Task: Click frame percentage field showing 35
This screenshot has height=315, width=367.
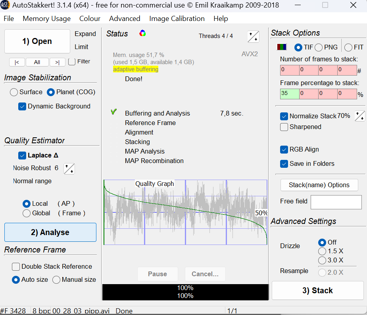Action: (290, 94)
